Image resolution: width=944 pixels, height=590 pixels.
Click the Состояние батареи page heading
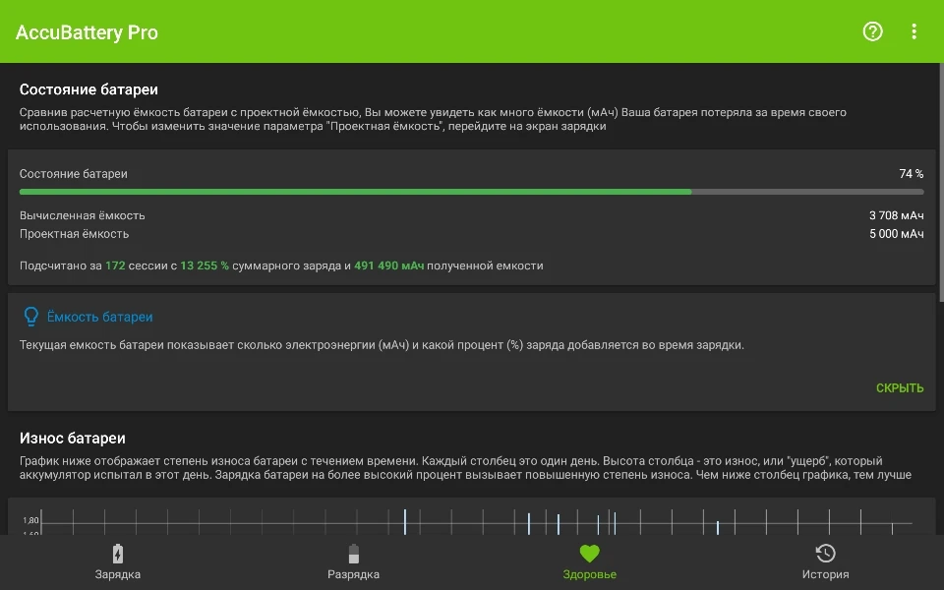pyautogui.click(x=88, y=89)
